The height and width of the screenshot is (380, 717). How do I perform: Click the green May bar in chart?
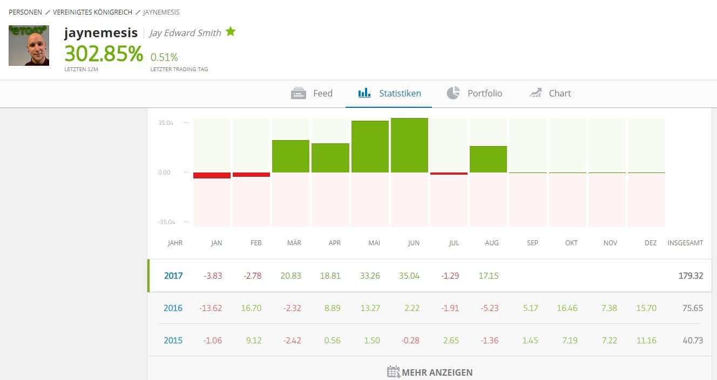click(x=370, y=147)
